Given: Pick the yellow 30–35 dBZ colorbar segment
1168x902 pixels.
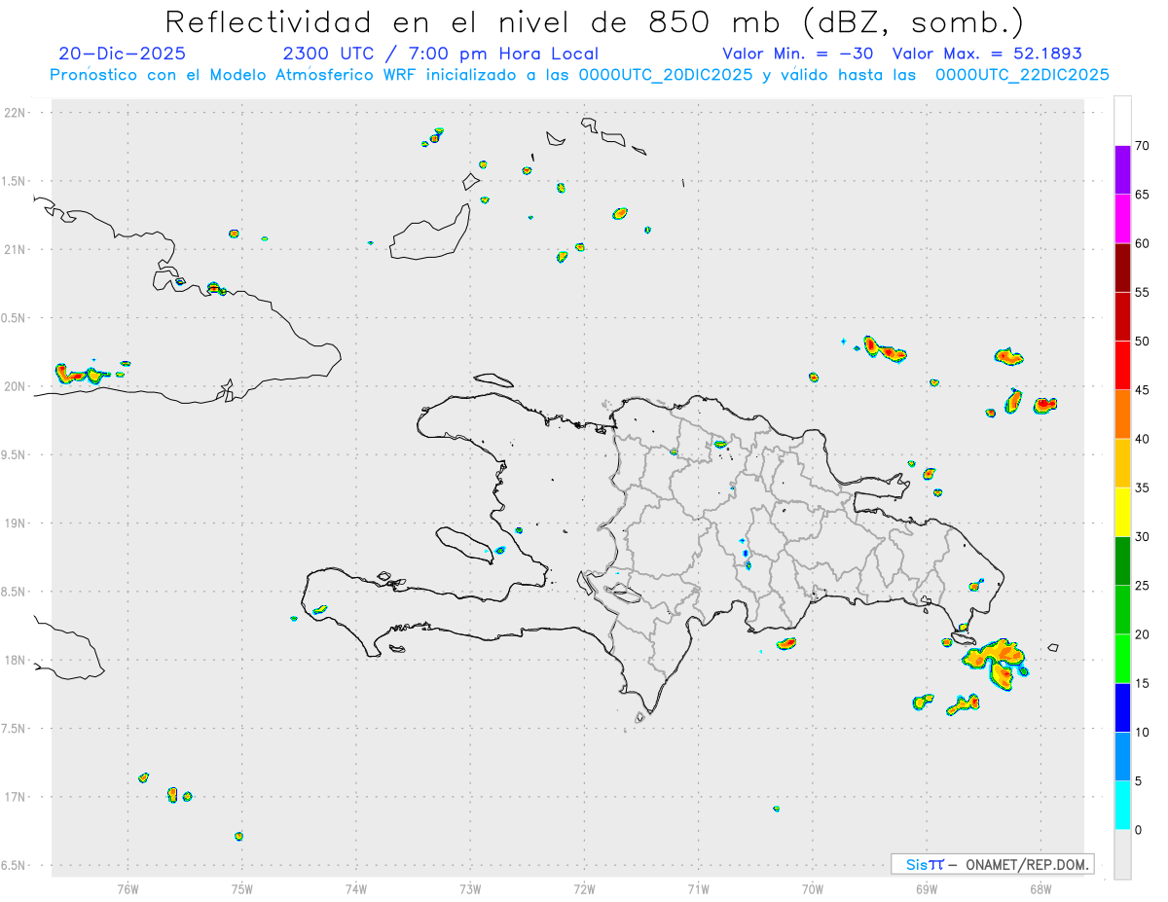Looking at the screenshot, I should 1122,512.
